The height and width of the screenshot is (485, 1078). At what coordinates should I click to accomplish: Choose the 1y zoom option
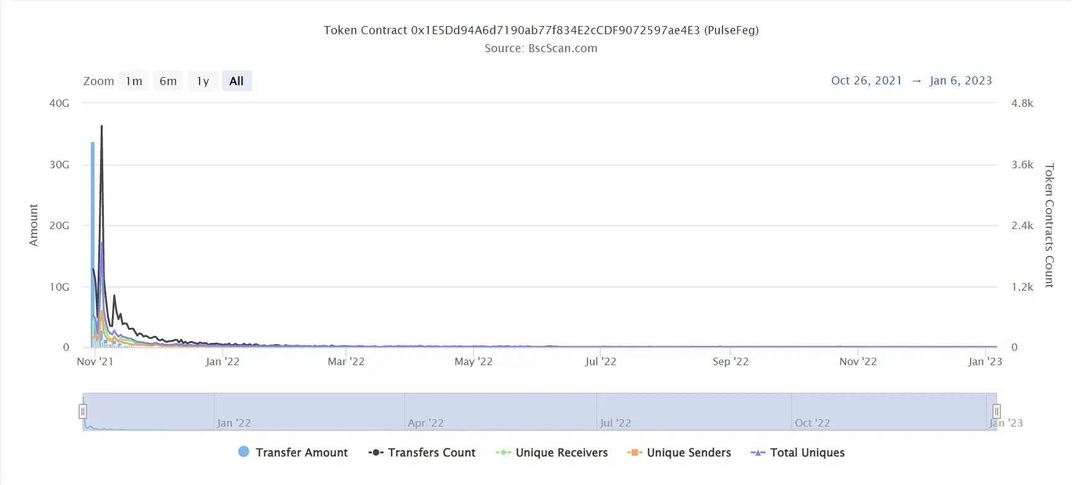(x=203, y=81)
